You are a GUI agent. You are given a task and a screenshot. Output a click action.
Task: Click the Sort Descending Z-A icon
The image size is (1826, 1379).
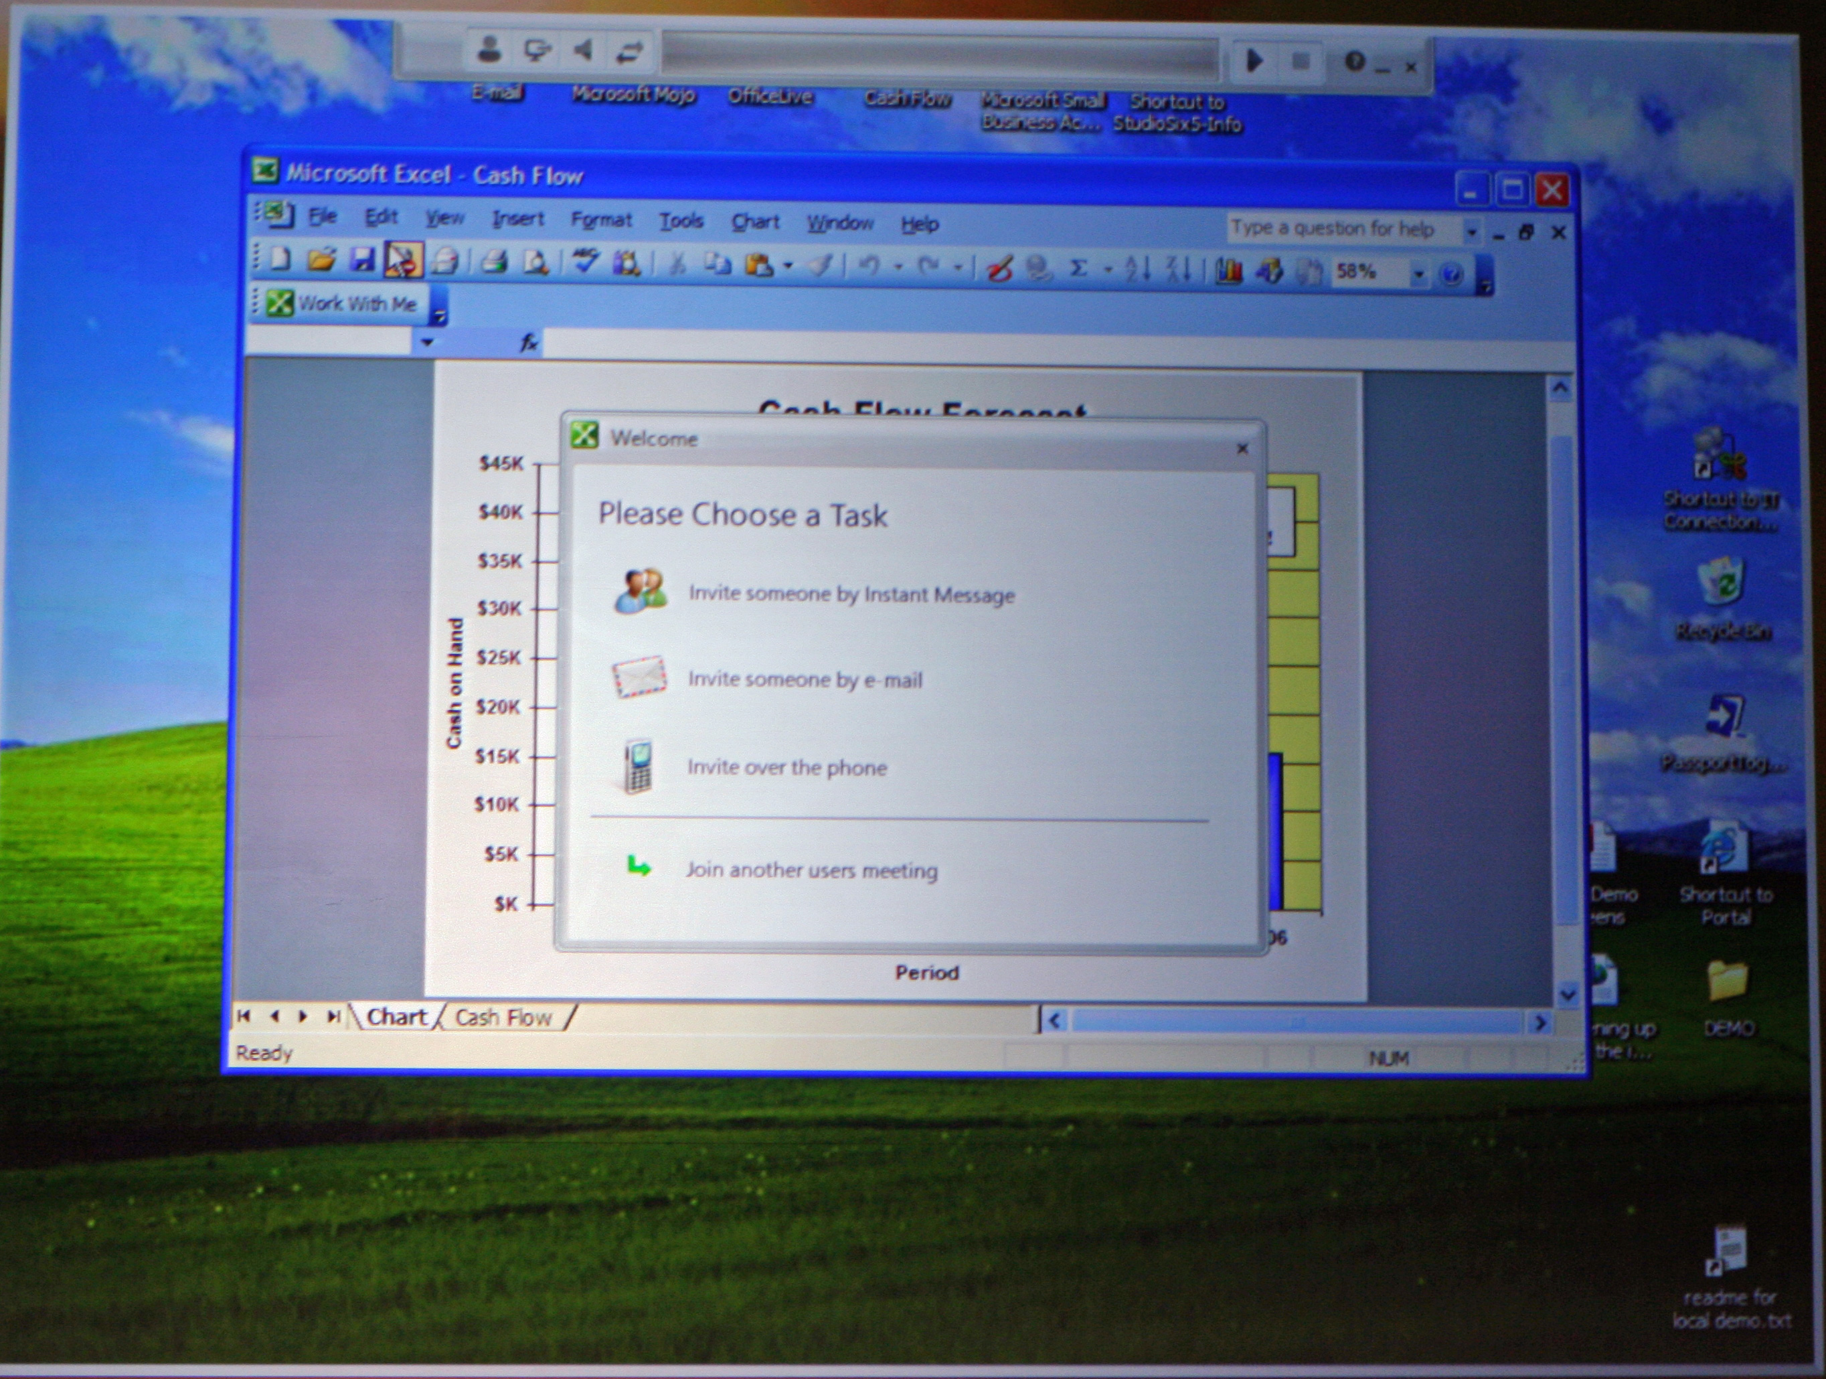1178,270
